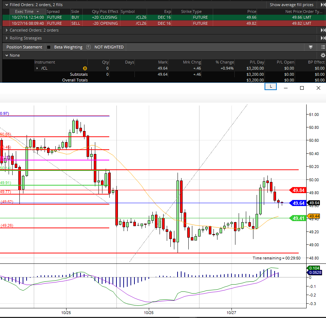The image size is (326, 318).
Task: Click the Cancelled Orders panel collapse icon
Action: coord(323,30)
